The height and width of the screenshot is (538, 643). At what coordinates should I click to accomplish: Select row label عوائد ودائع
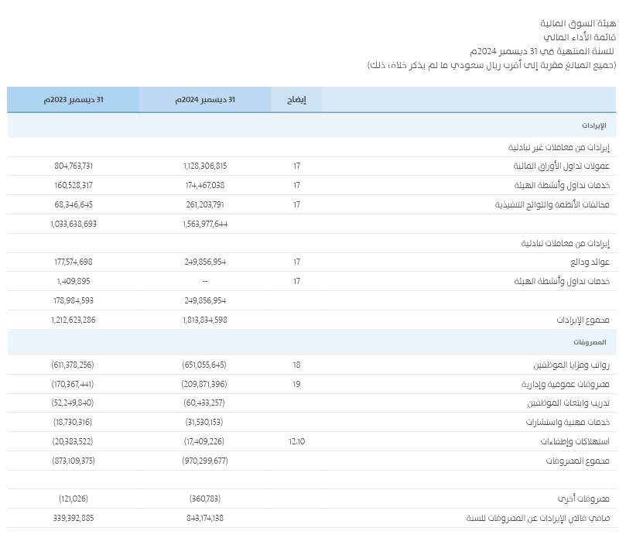point(590,262)
